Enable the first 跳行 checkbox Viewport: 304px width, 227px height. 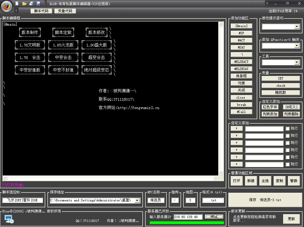(x=287, y=128)
